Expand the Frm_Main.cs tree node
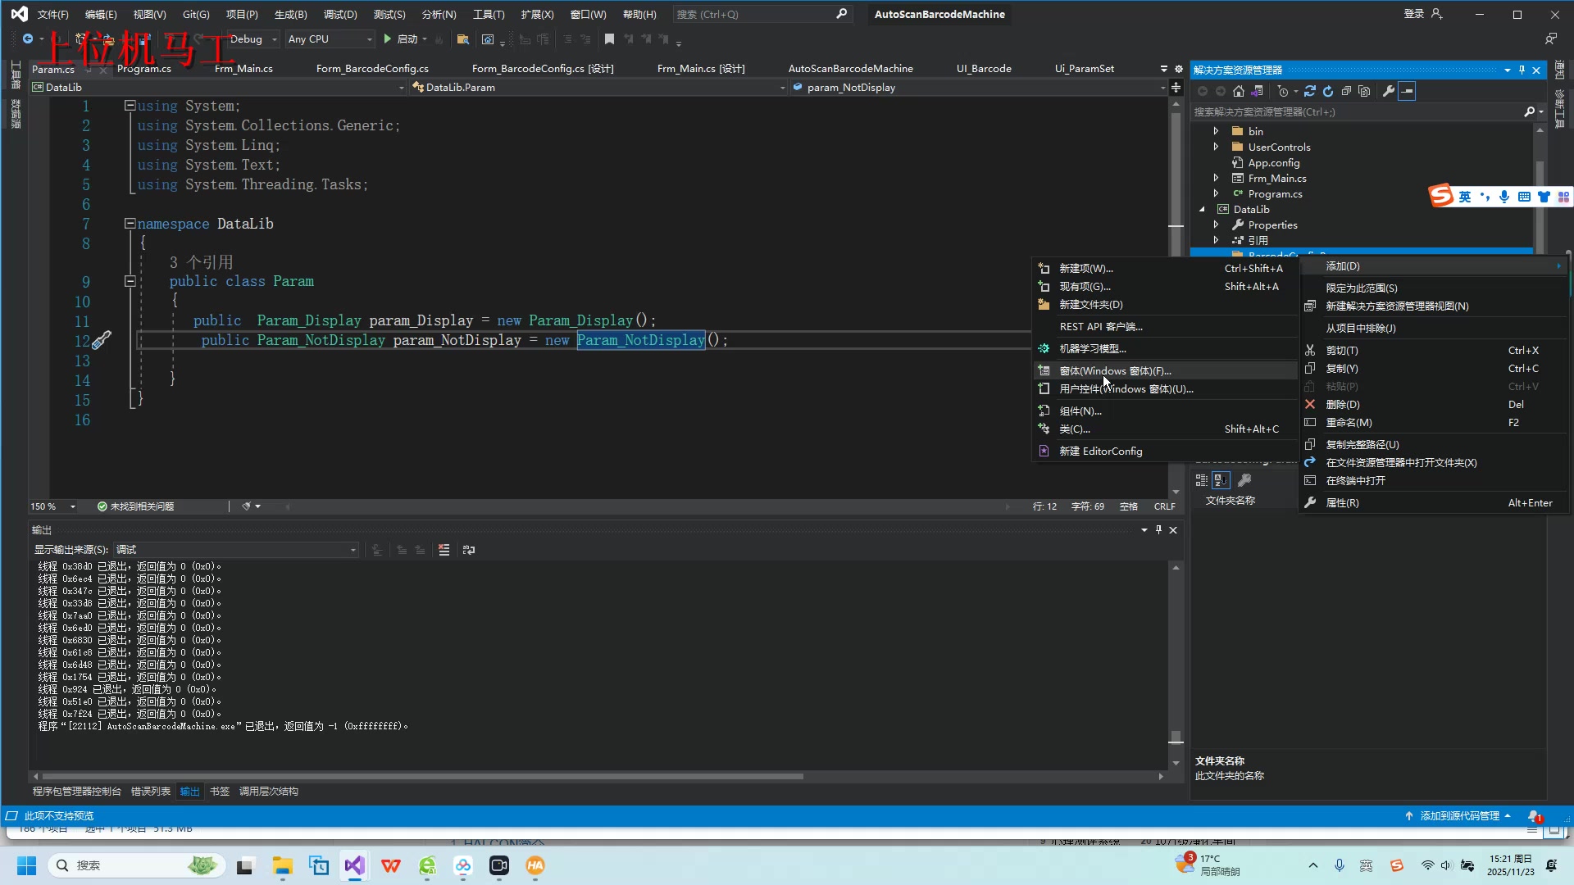The width and height of the screenshot is (1574, 885). click(x=1216, y=178)
